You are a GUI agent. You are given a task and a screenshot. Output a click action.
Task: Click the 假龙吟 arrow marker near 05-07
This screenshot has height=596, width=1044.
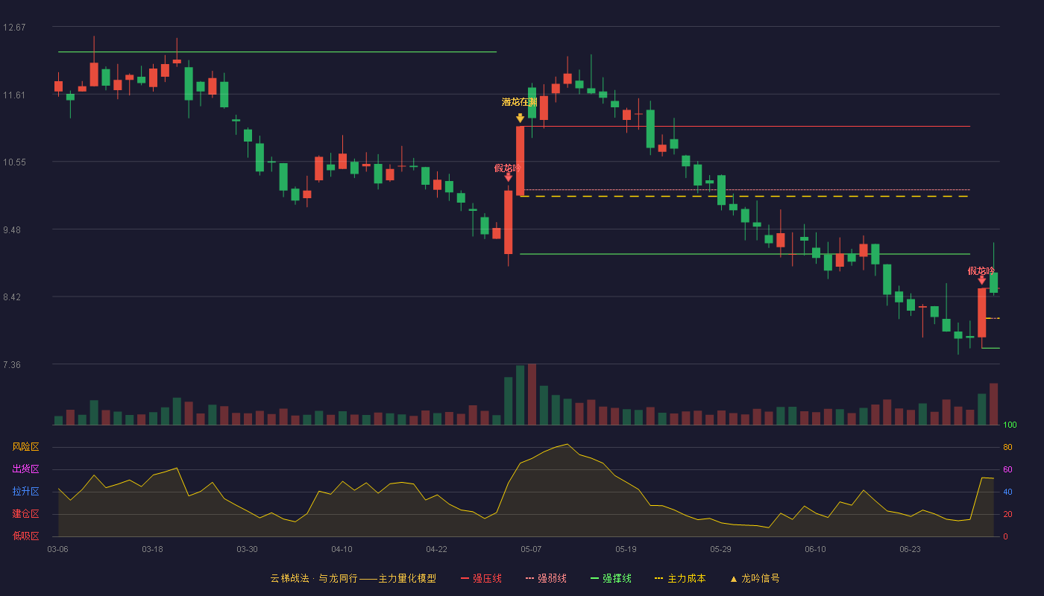coord(508,177)
